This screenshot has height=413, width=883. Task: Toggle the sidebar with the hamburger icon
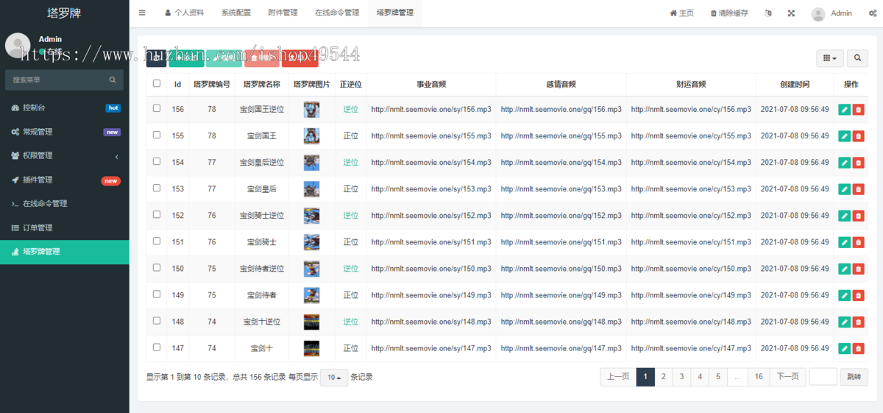[142, 13]
